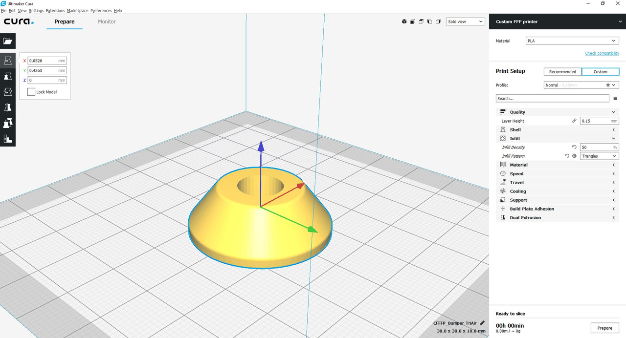This screenshot has width=626, height=338.
Task: Expand the Dual Extrusion settings section
Action: coord(558,217)
